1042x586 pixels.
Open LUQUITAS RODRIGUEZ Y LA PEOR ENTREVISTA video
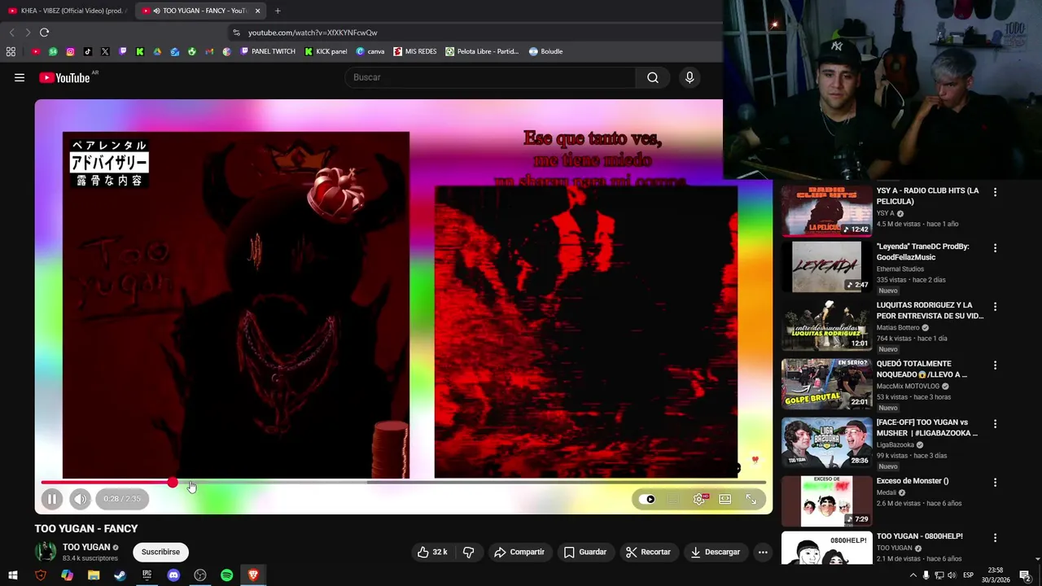pos(827,325)
